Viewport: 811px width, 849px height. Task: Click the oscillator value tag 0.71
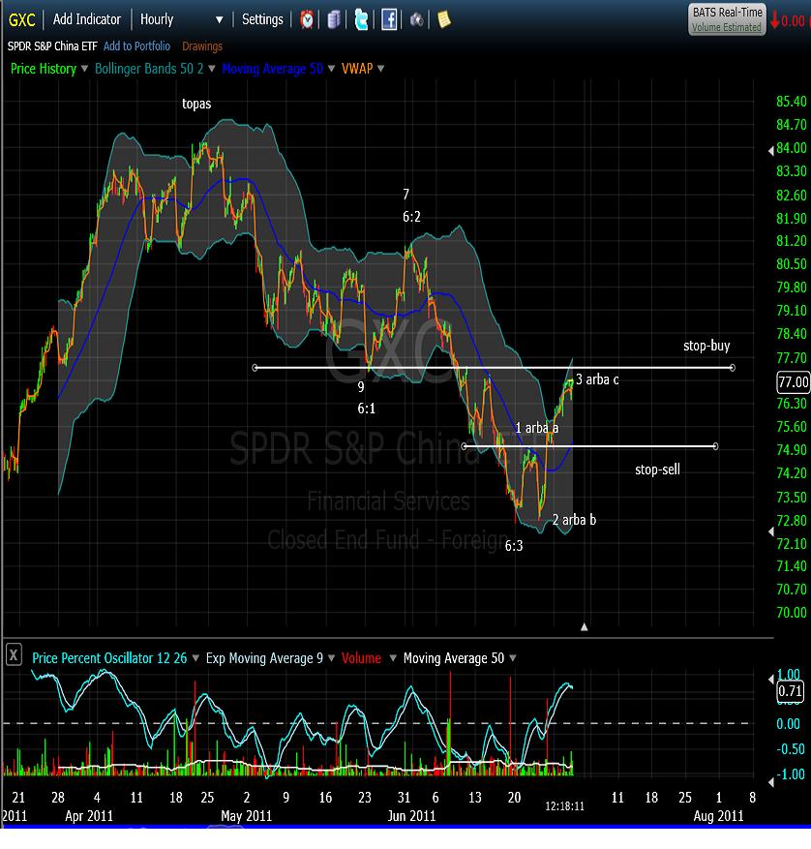pos(790,691)
